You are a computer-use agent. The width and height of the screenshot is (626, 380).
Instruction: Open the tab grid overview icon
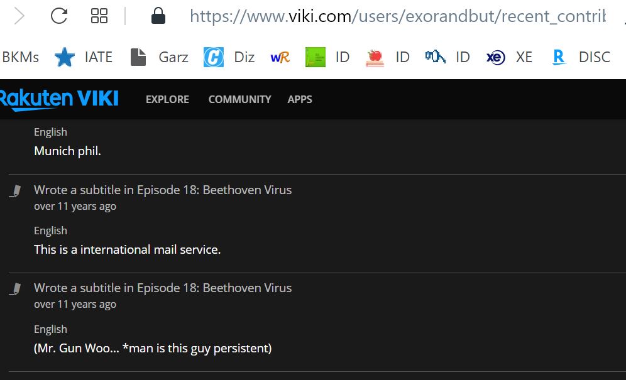pyautogui.click(x=99, y=16)
